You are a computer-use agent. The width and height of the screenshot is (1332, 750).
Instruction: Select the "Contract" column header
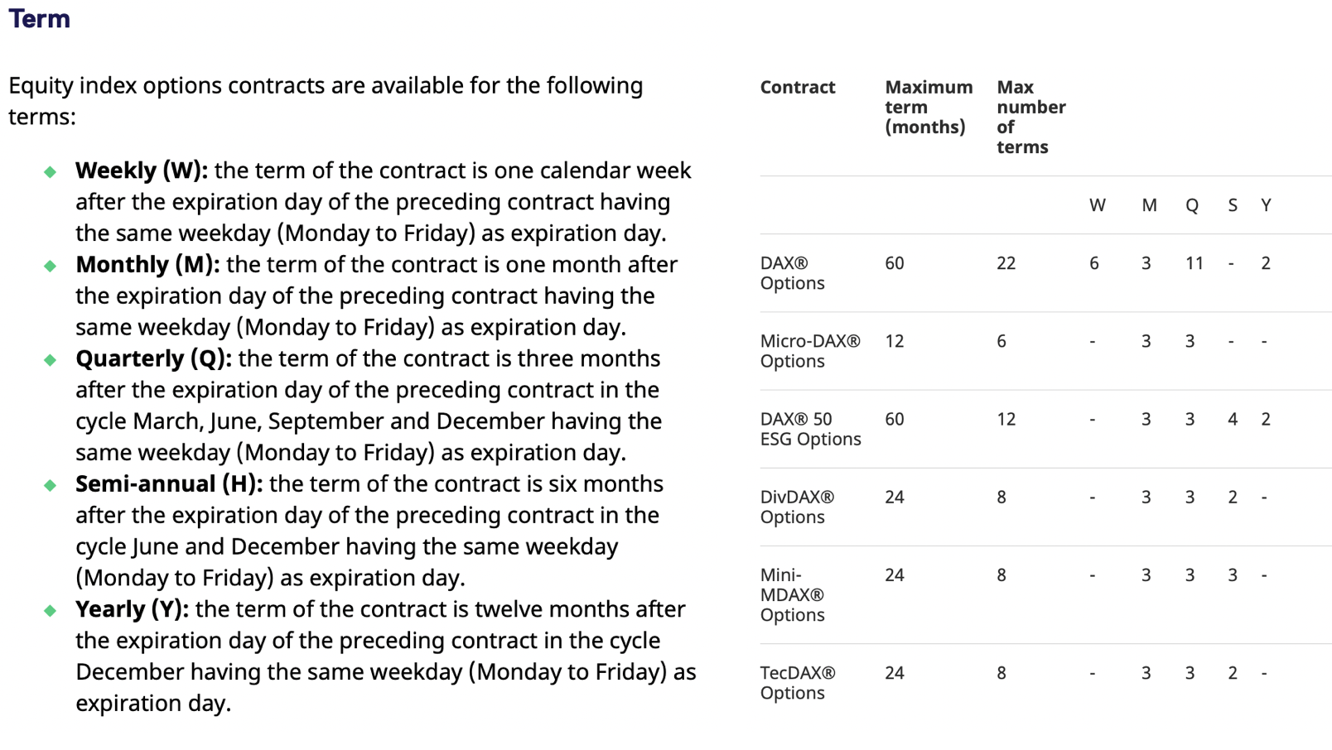[797, 87]
